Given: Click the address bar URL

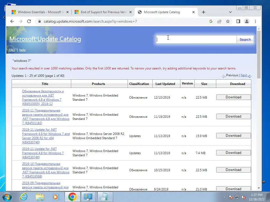Looking at the screenshot, I should (x=90, y=21).
